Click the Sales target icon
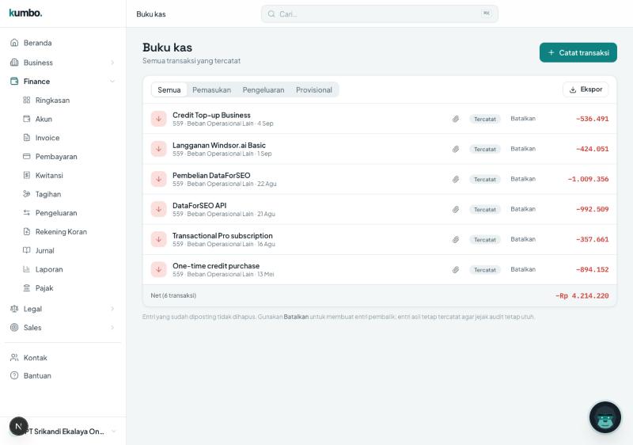 point(14,328)
